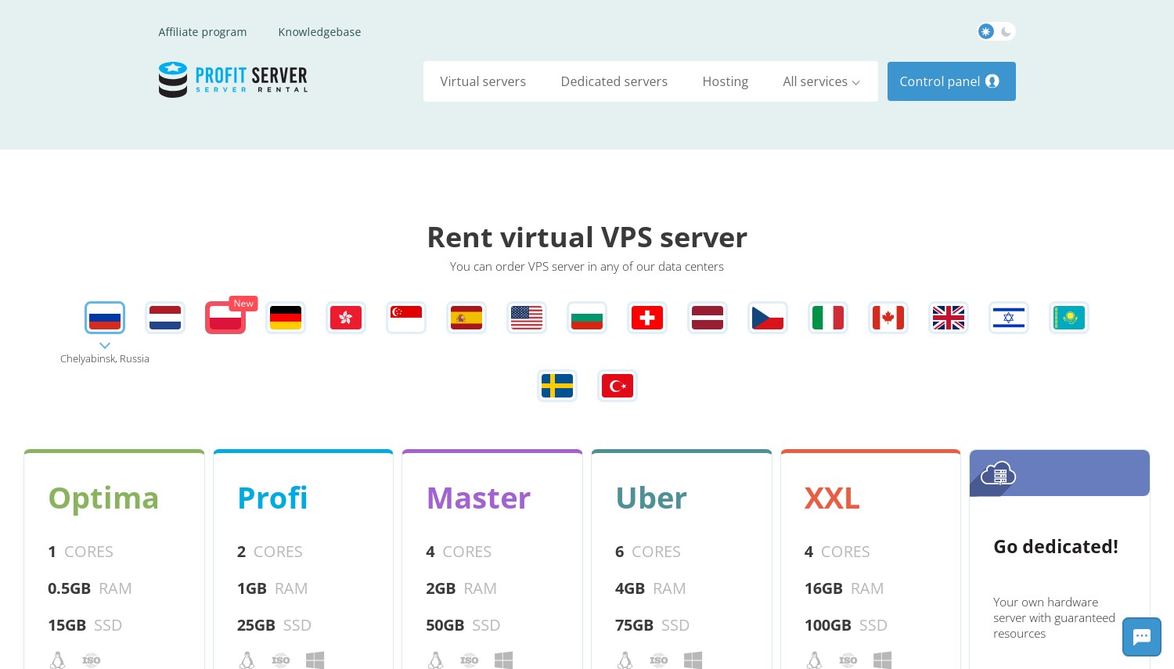
Task: Click the XXL plan title
Action: 832,498
